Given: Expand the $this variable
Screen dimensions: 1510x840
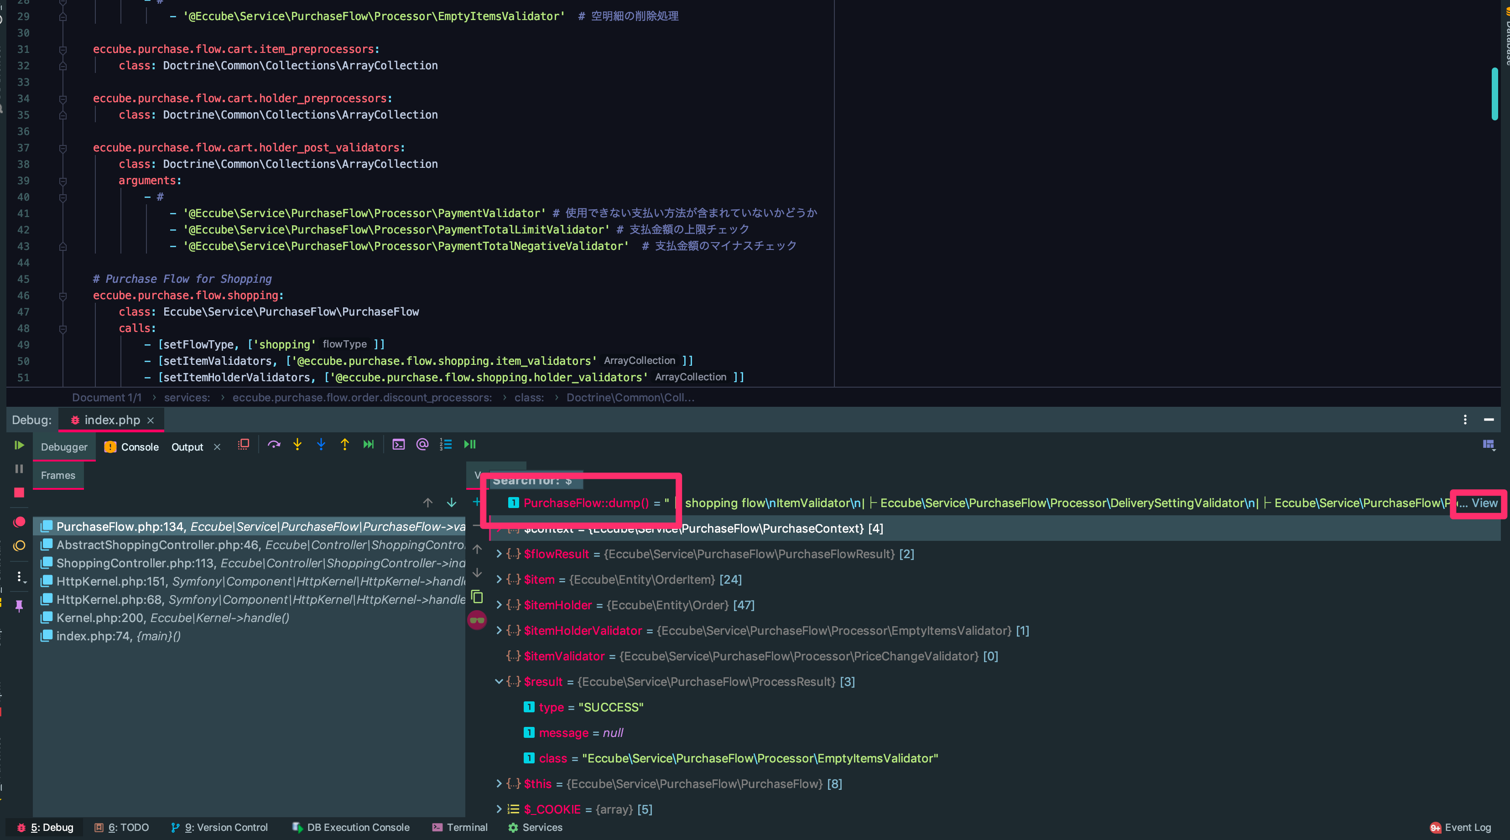Looking at the screenshot, I should pos(499,783).
